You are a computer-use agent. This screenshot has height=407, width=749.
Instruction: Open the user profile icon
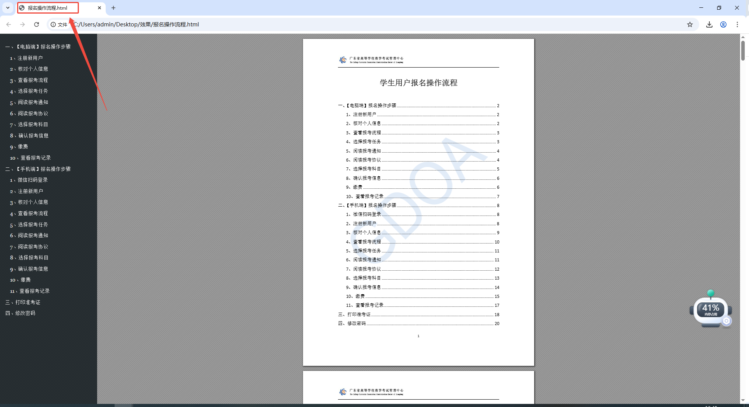[x=723, y=24]
